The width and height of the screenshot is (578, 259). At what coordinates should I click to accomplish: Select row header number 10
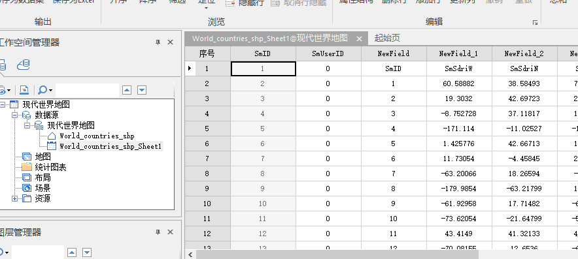coord(207,204)
